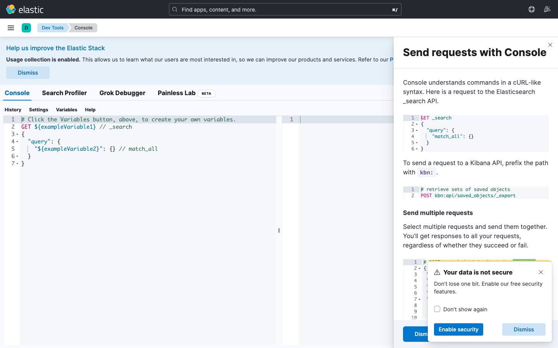The height and width of the screenshot is (348, 558).
Task: Open the Painless Lab tab
Action: [x=186, y=93]
